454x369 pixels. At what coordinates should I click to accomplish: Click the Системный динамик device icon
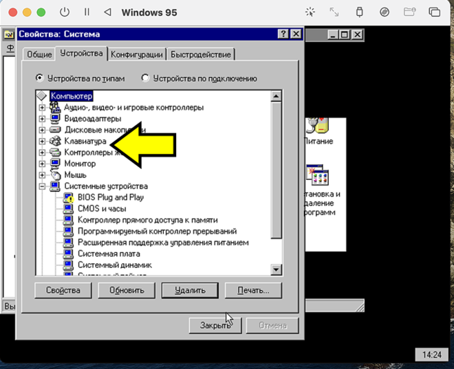(x=68, y=265)
